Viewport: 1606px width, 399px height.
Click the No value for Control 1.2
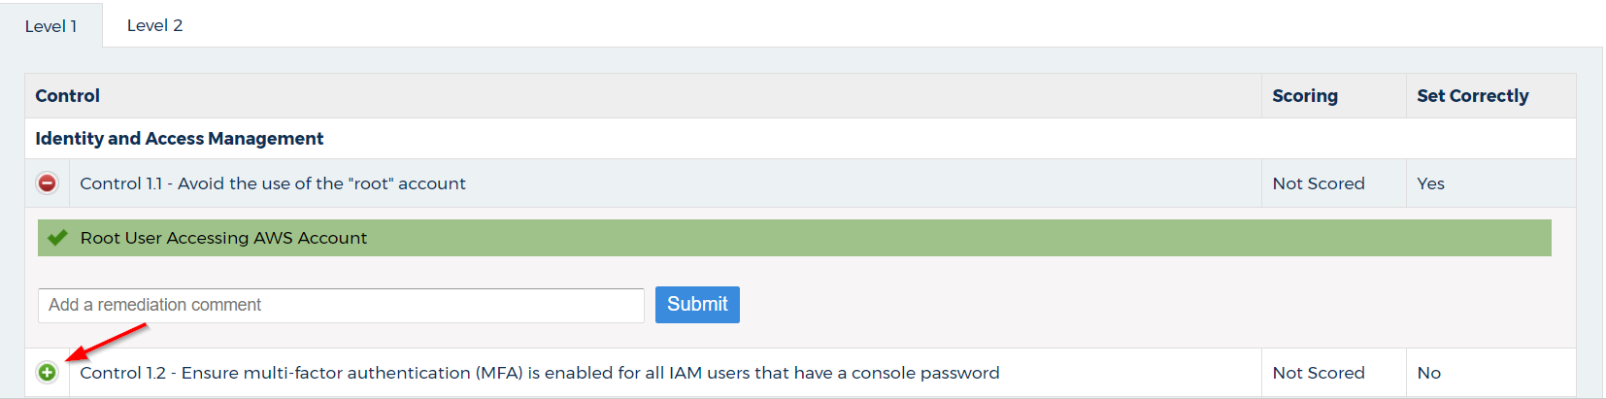click(1428, 373)
